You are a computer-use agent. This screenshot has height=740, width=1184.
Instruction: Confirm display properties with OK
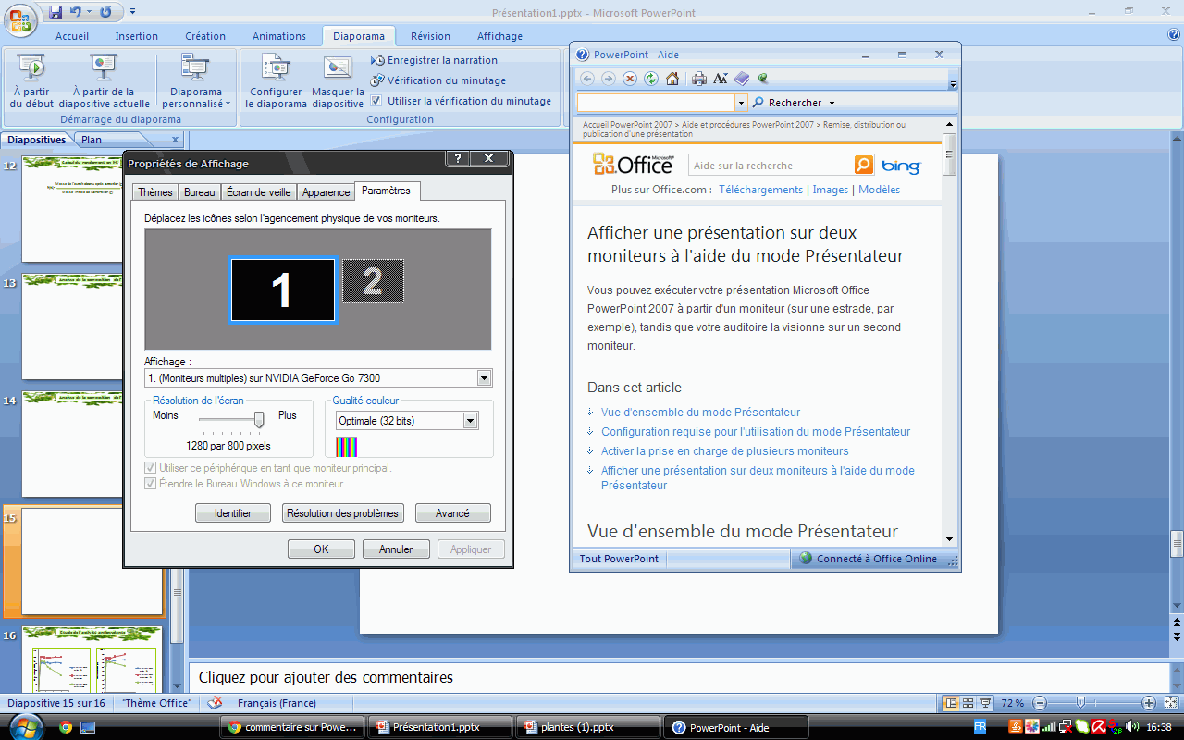click(321, 549)
